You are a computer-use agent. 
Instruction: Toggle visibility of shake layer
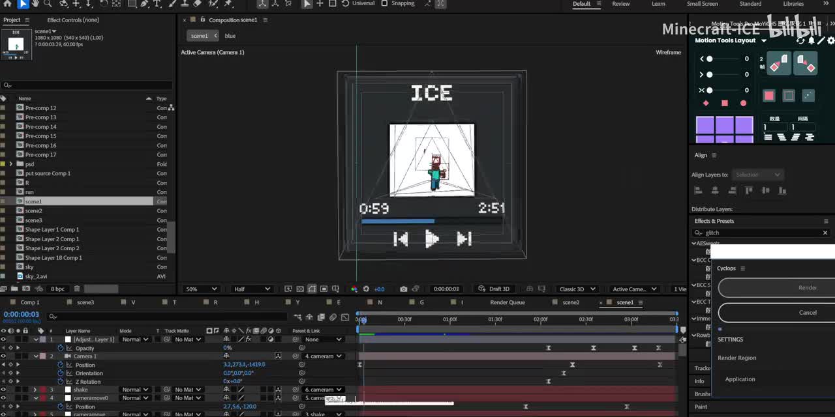pyautogui.click(x=3, y=390)
